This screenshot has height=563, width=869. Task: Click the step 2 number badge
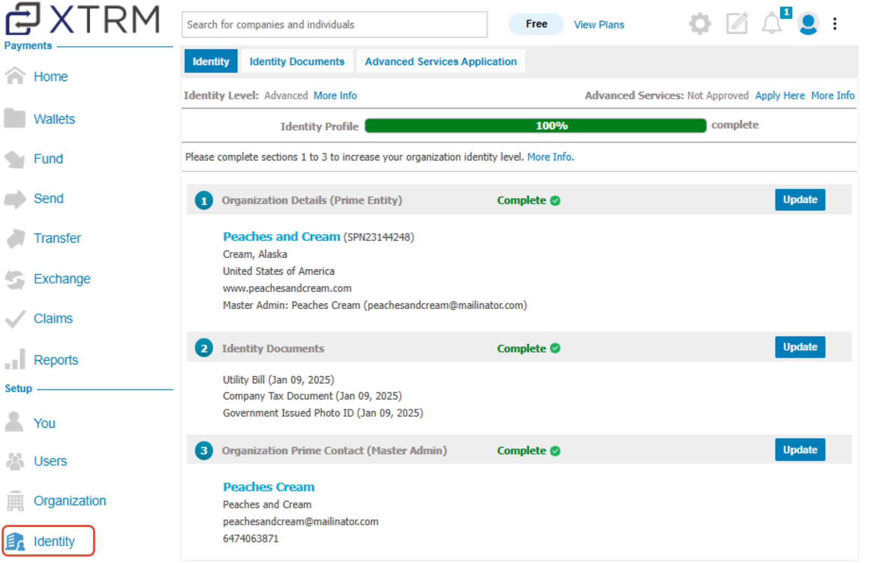coord(204,349)
